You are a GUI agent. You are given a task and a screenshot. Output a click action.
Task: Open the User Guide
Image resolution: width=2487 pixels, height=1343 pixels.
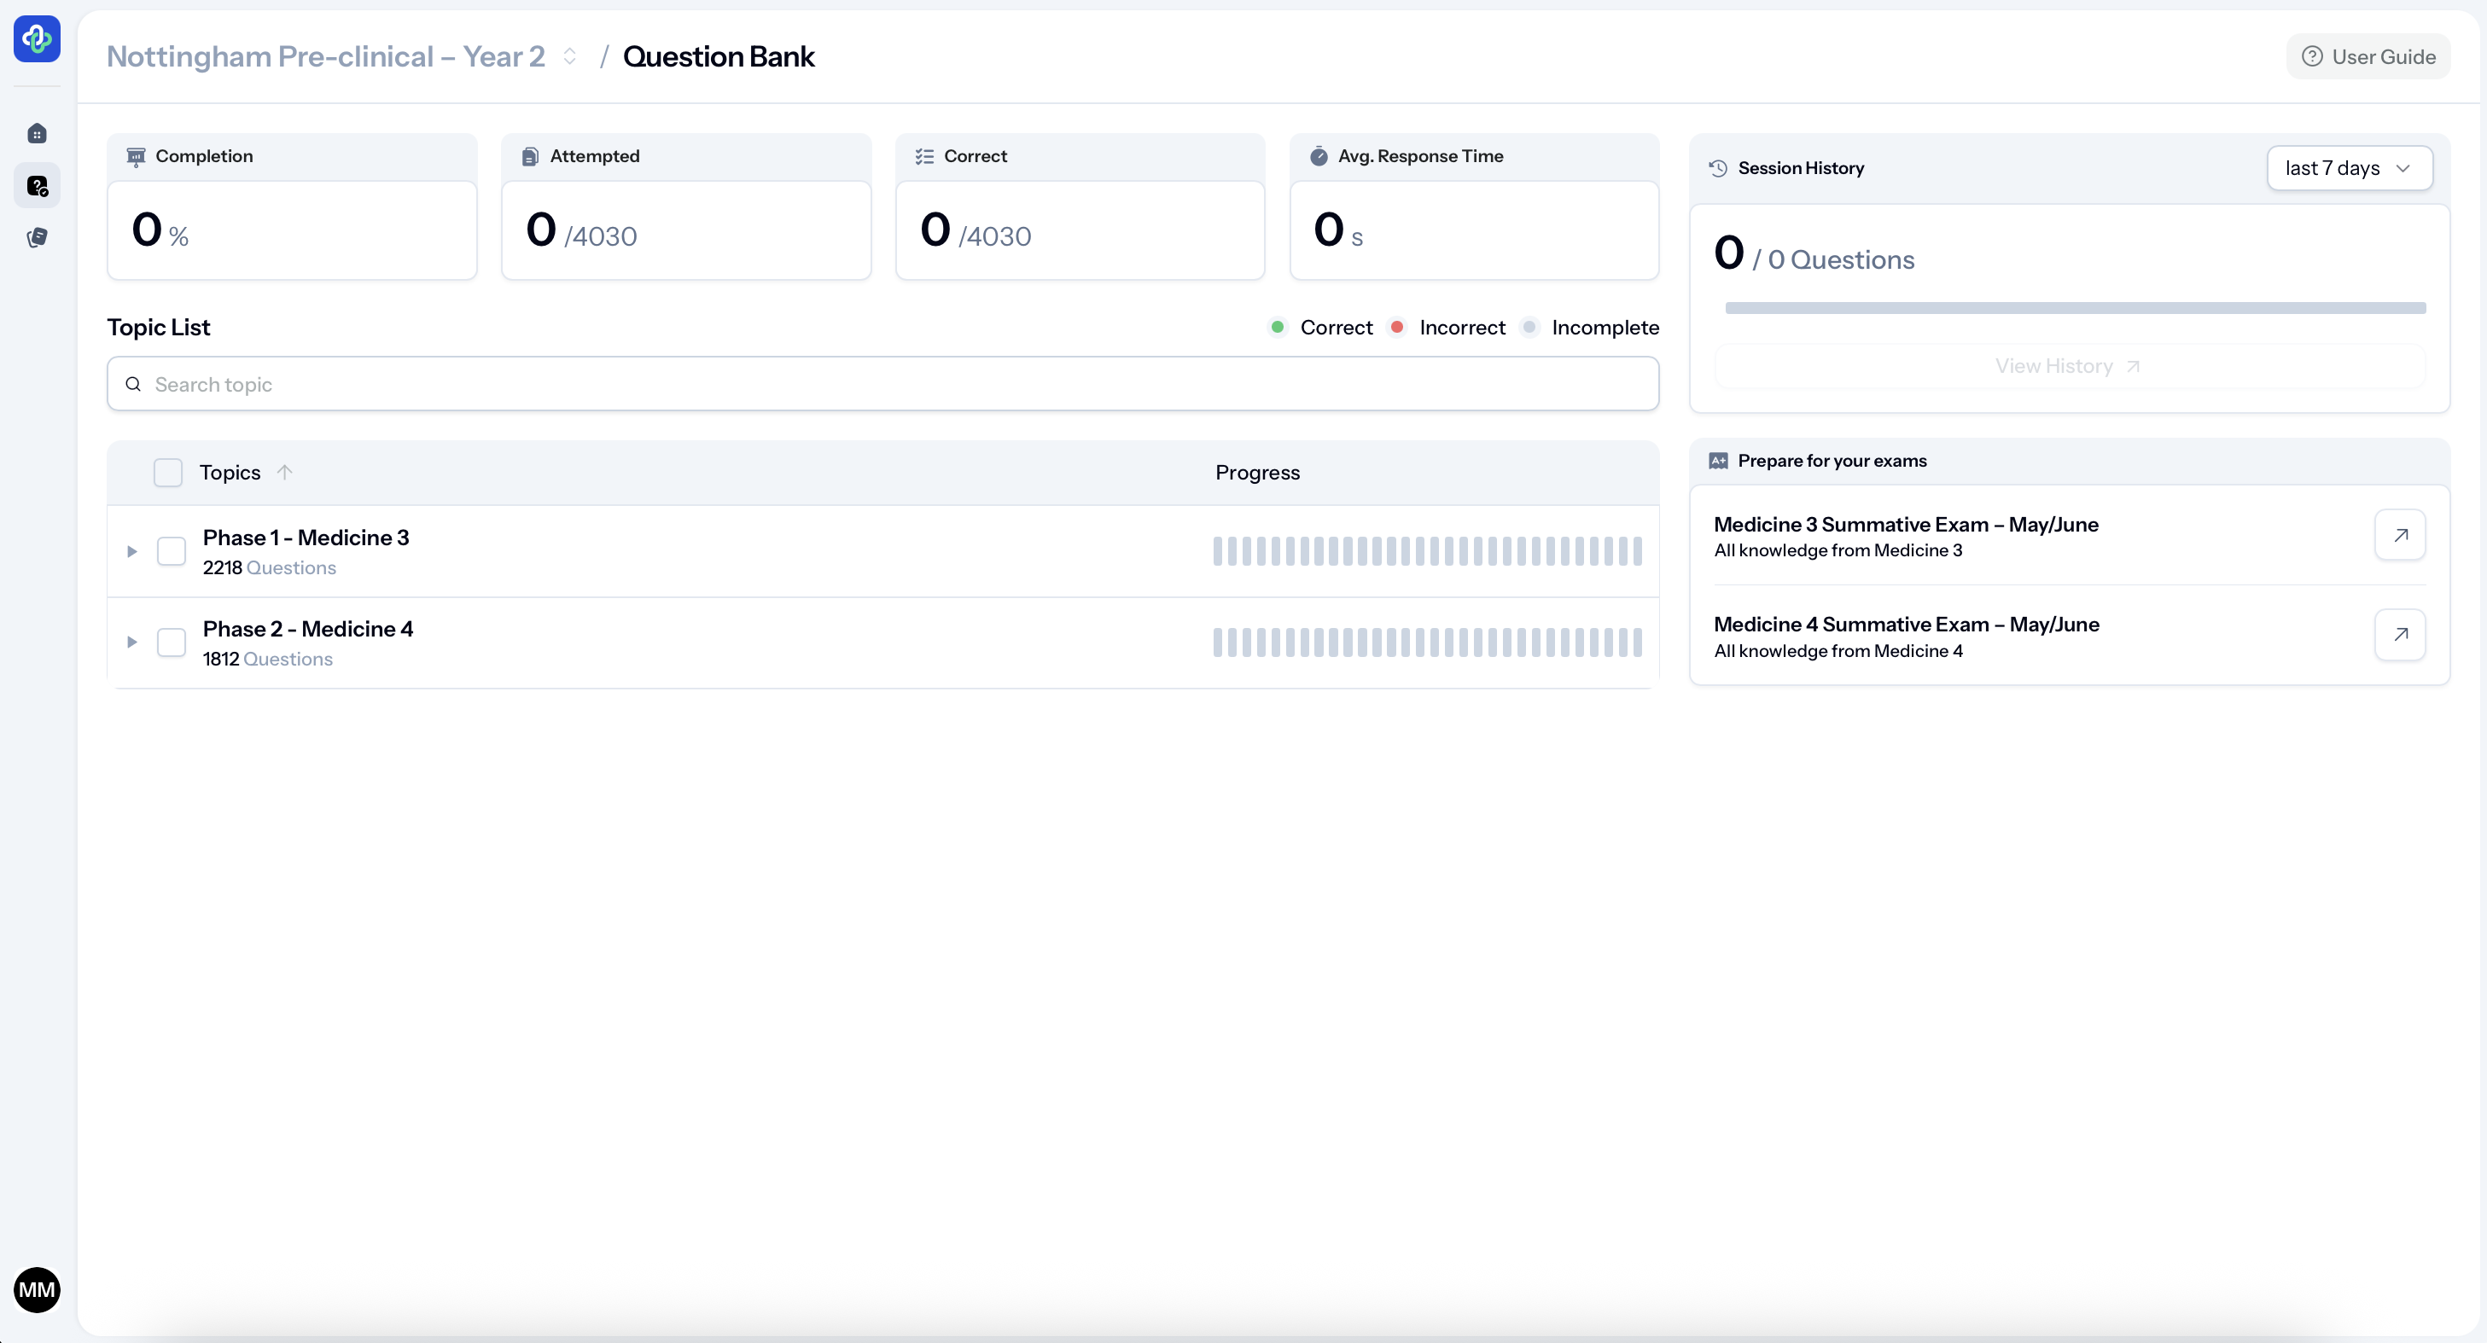point(2368,57)
